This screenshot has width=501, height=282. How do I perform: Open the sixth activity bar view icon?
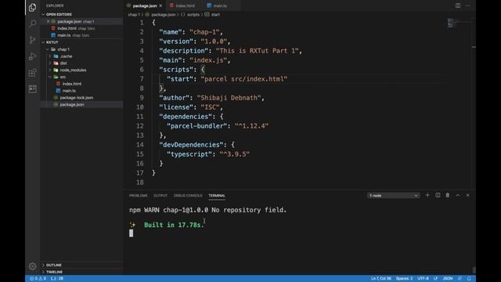[32, 89]
